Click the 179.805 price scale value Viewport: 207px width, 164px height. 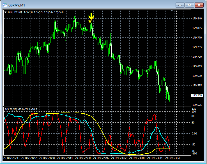(197, 28)
